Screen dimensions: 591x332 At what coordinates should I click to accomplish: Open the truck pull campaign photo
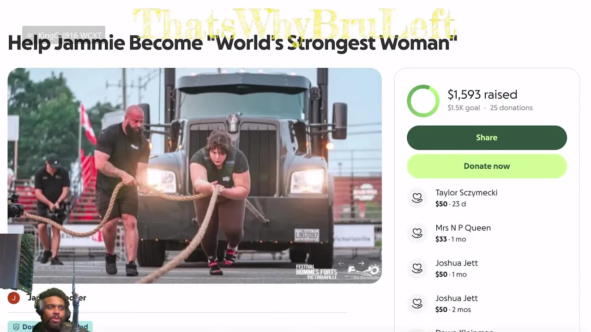194,175
